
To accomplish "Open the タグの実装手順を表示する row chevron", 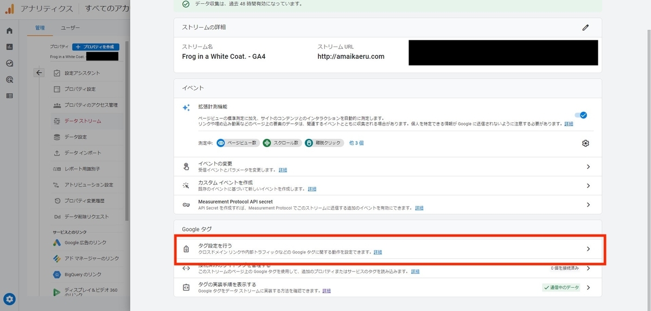I will click(588, 288).
